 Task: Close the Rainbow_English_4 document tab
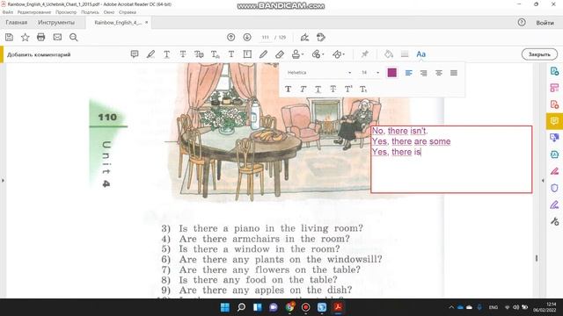147,23
